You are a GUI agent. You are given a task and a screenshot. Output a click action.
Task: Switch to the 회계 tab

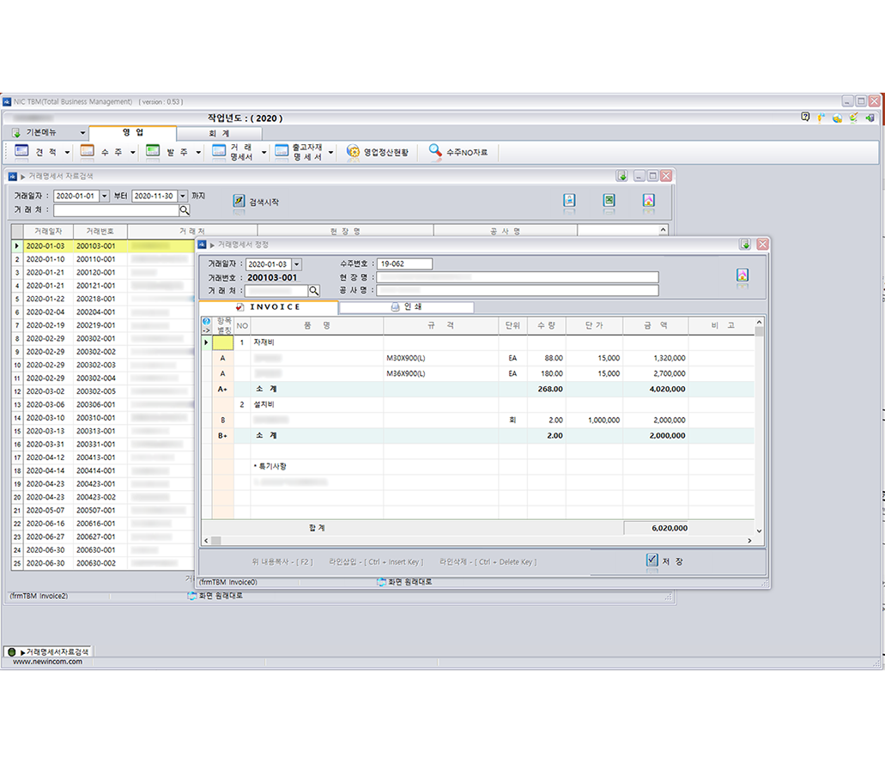point(219,133)
